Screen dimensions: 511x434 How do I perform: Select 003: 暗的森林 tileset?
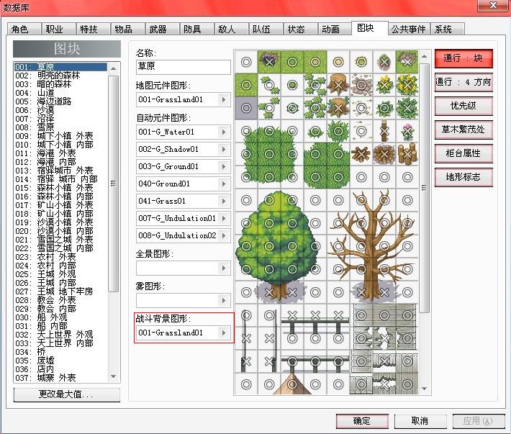[x=60, y=84]
